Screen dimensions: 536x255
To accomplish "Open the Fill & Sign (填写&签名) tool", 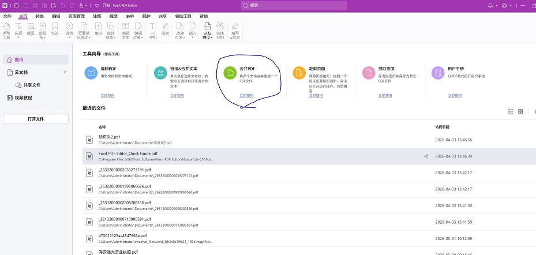I will tap(234, 30).
